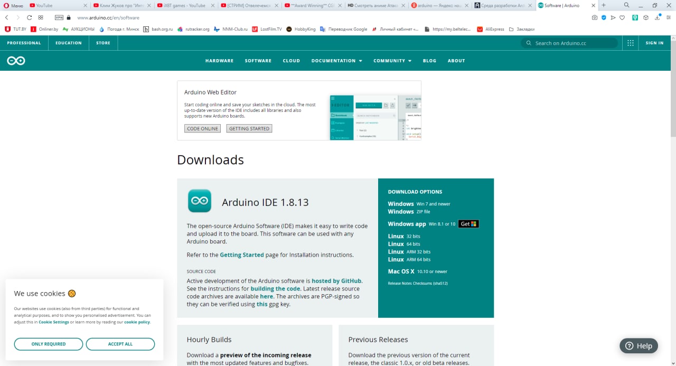Image resolution: width=676 pixels, height=366 pixels.
Task: Open the Help chat button
Action: coord(639,346)
